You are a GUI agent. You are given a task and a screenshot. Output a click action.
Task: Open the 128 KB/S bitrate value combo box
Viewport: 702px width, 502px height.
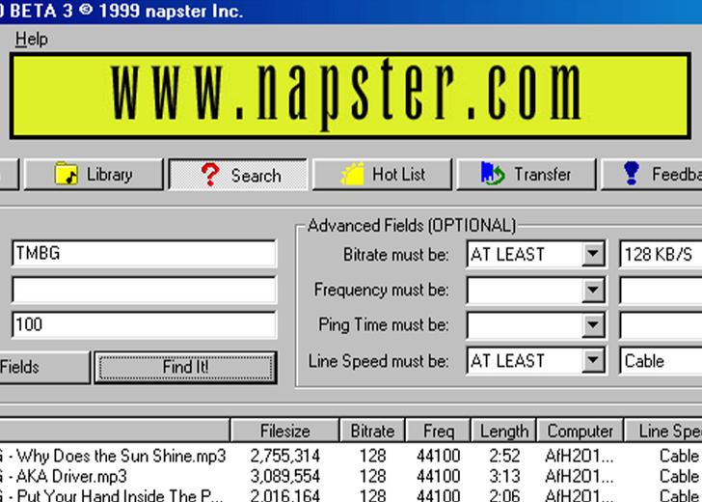click(661, 254)
